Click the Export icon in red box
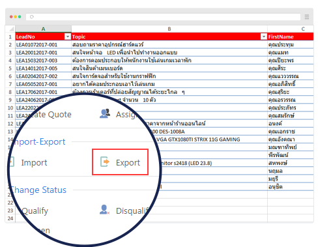This screenshot has width=318, height=247. [105, 162]
